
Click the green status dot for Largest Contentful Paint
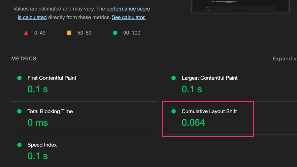(x=174, y=78)
